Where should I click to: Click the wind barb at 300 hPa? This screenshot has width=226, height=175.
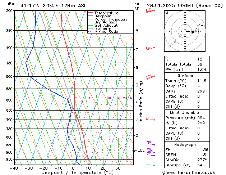click(150, 10)
